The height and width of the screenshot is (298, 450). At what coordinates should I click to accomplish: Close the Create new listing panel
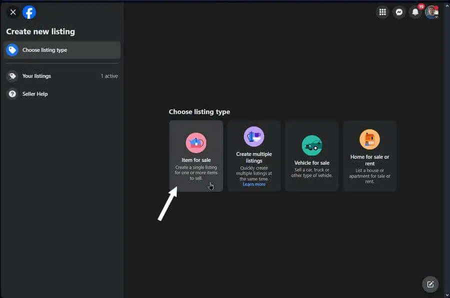tap(13, 12)
